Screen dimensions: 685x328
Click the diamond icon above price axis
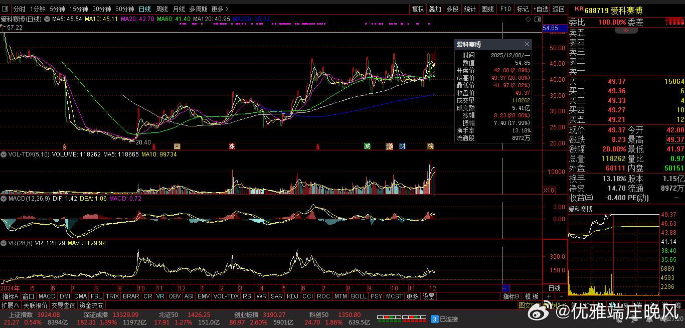pyautogui.click(x=528, y=19)
